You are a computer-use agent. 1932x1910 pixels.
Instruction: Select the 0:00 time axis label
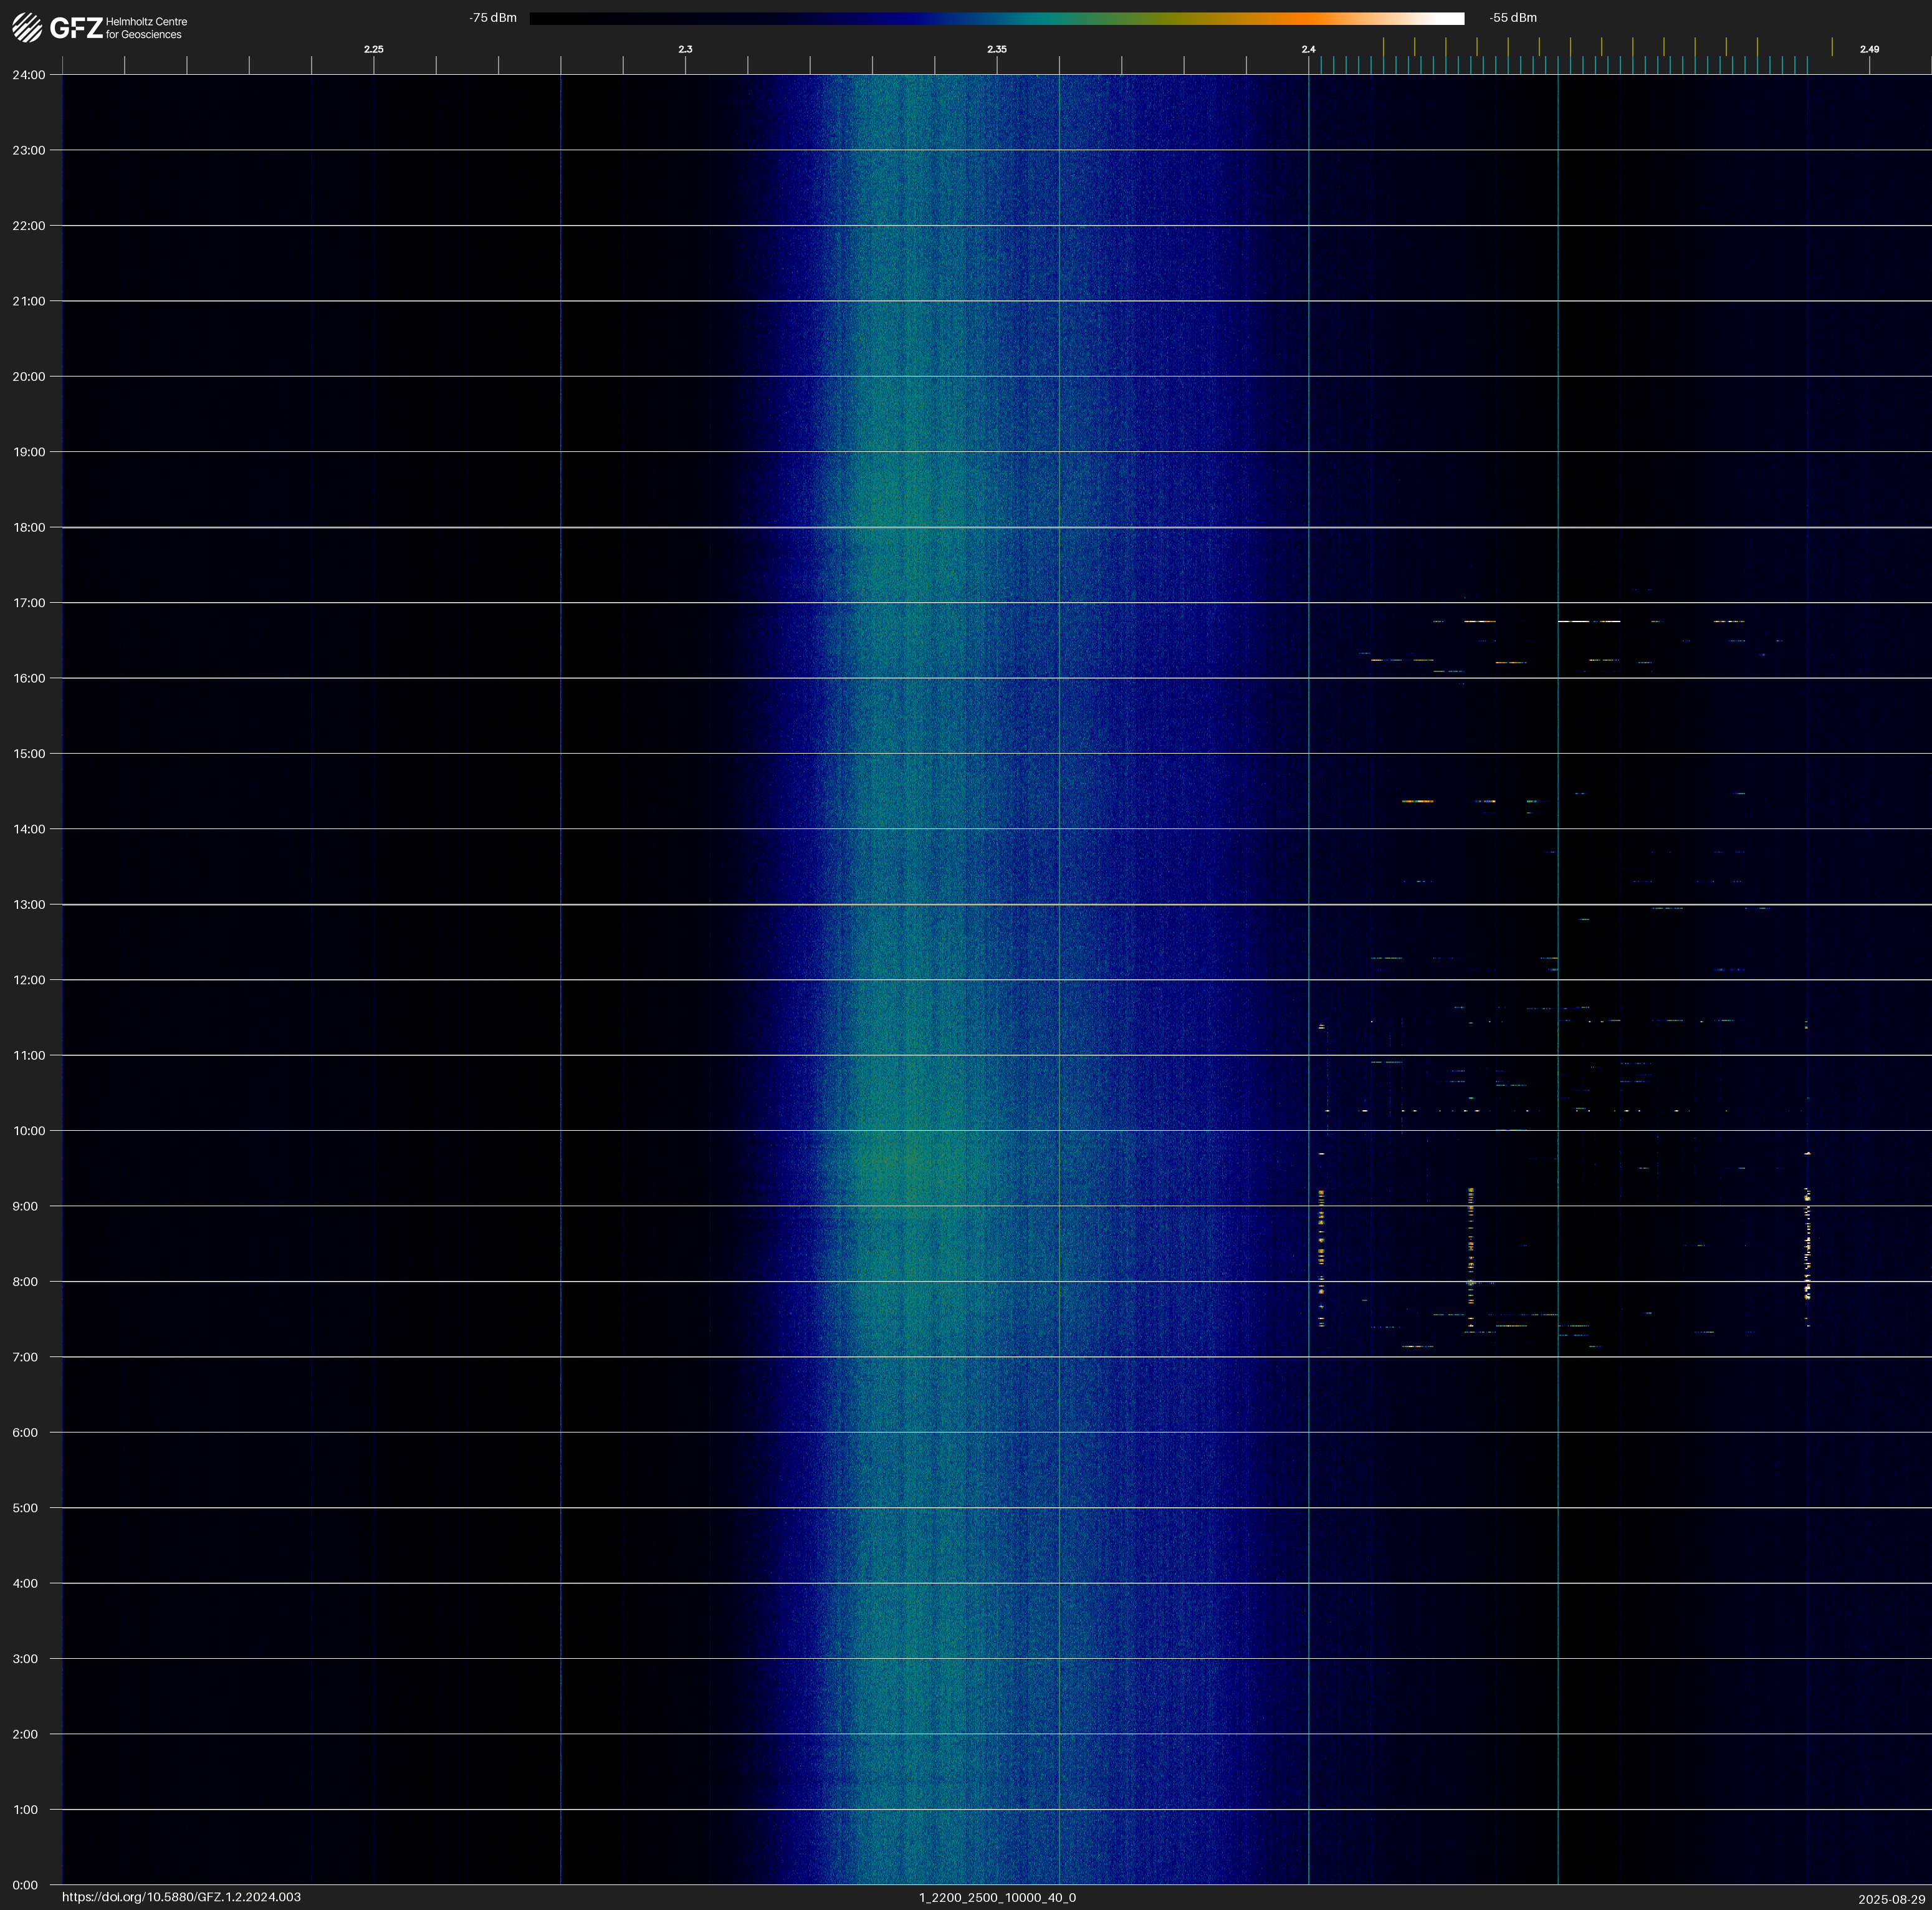tap(25, 1885)
